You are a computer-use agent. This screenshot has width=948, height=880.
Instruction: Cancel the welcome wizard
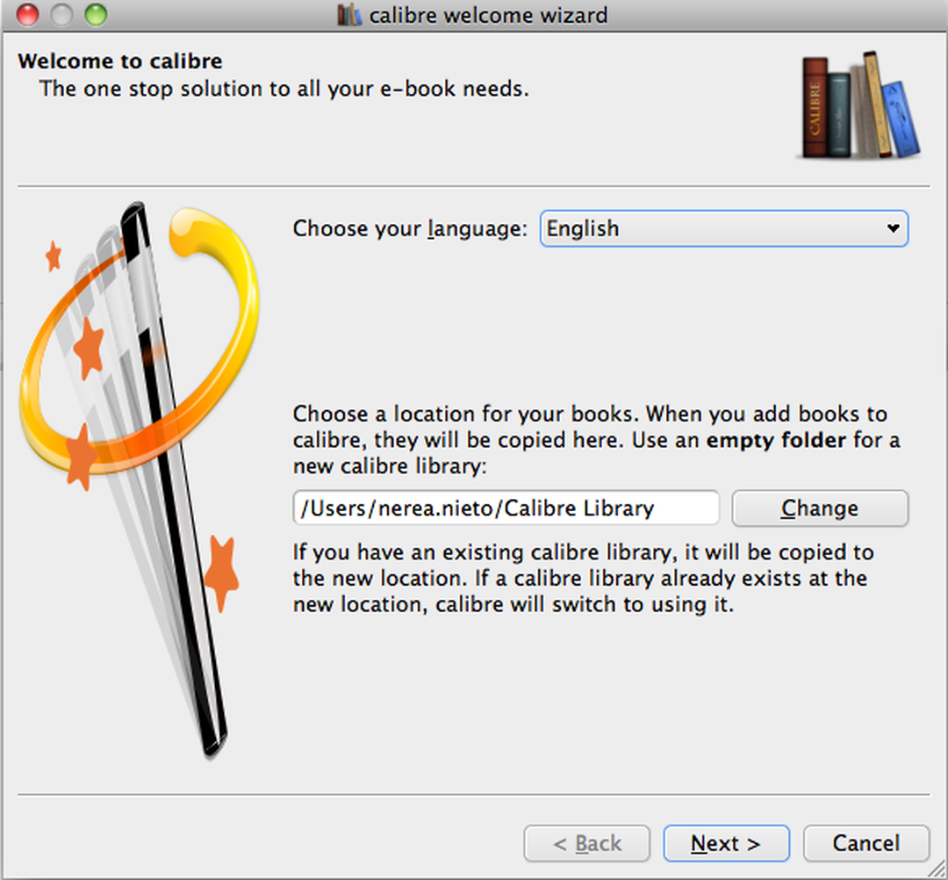[865, 843]
